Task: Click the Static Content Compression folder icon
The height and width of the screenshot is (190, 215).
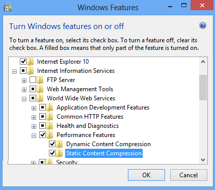Action: coord(60,153)
